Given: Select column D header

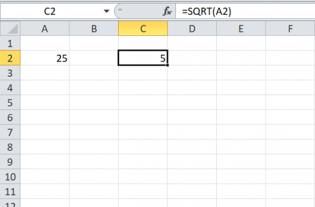Looking at the screenshot, I should point(192,28).
